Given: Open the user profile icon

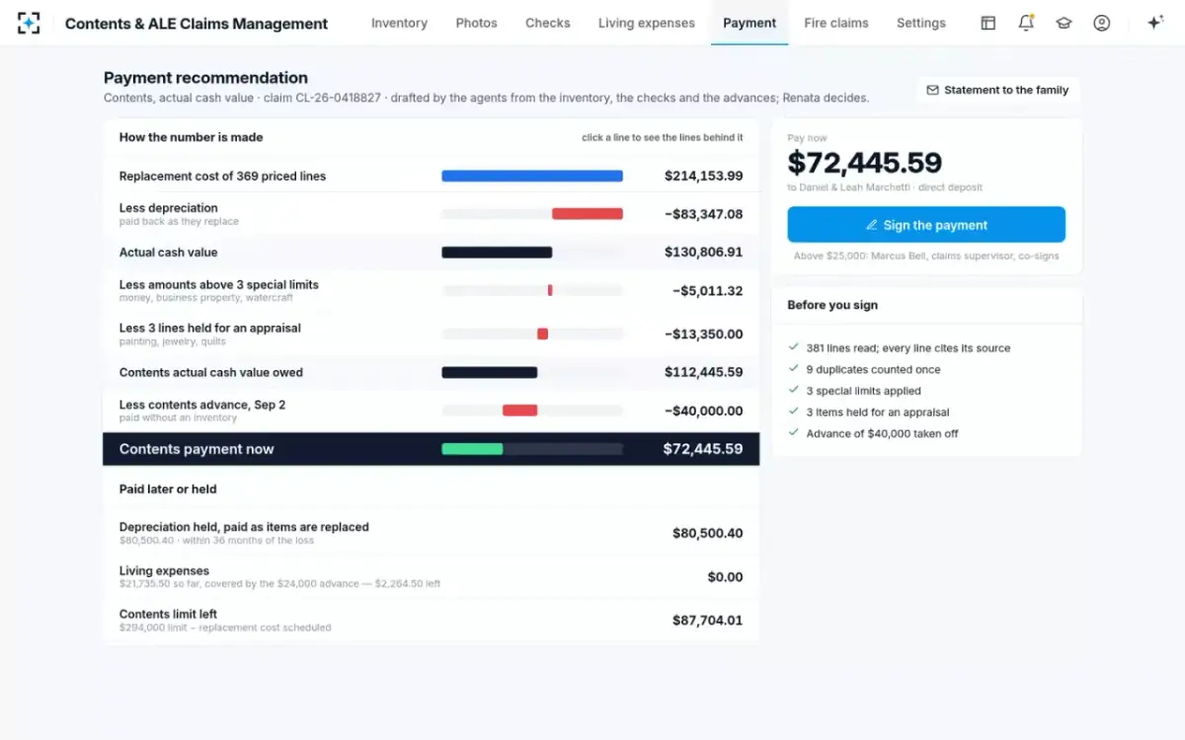Looking at the screenshot, I should [x=1102, y=23].
